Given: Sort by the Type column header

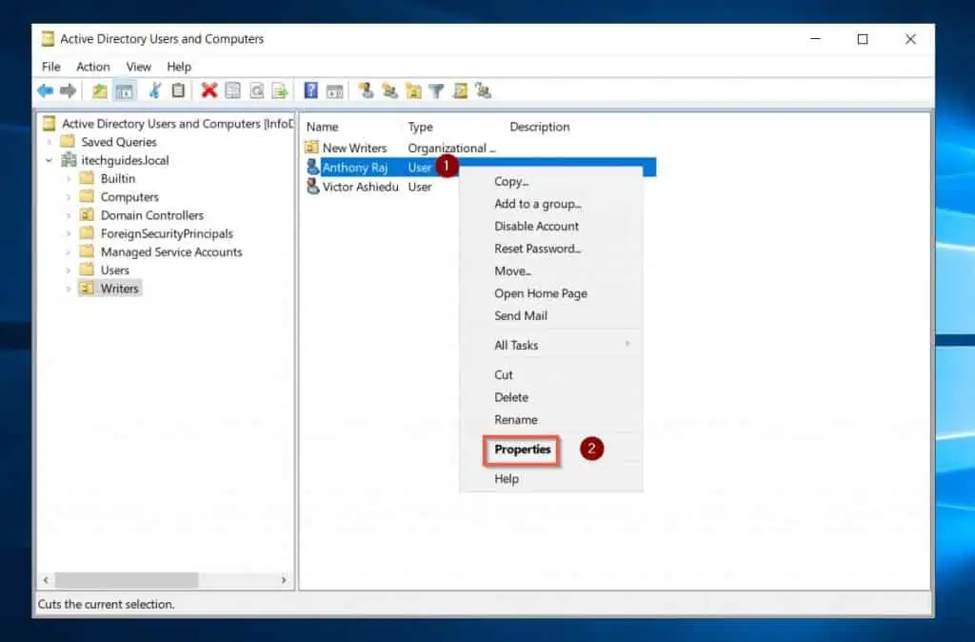Looking at the screenshot, I should coord(420,127).
